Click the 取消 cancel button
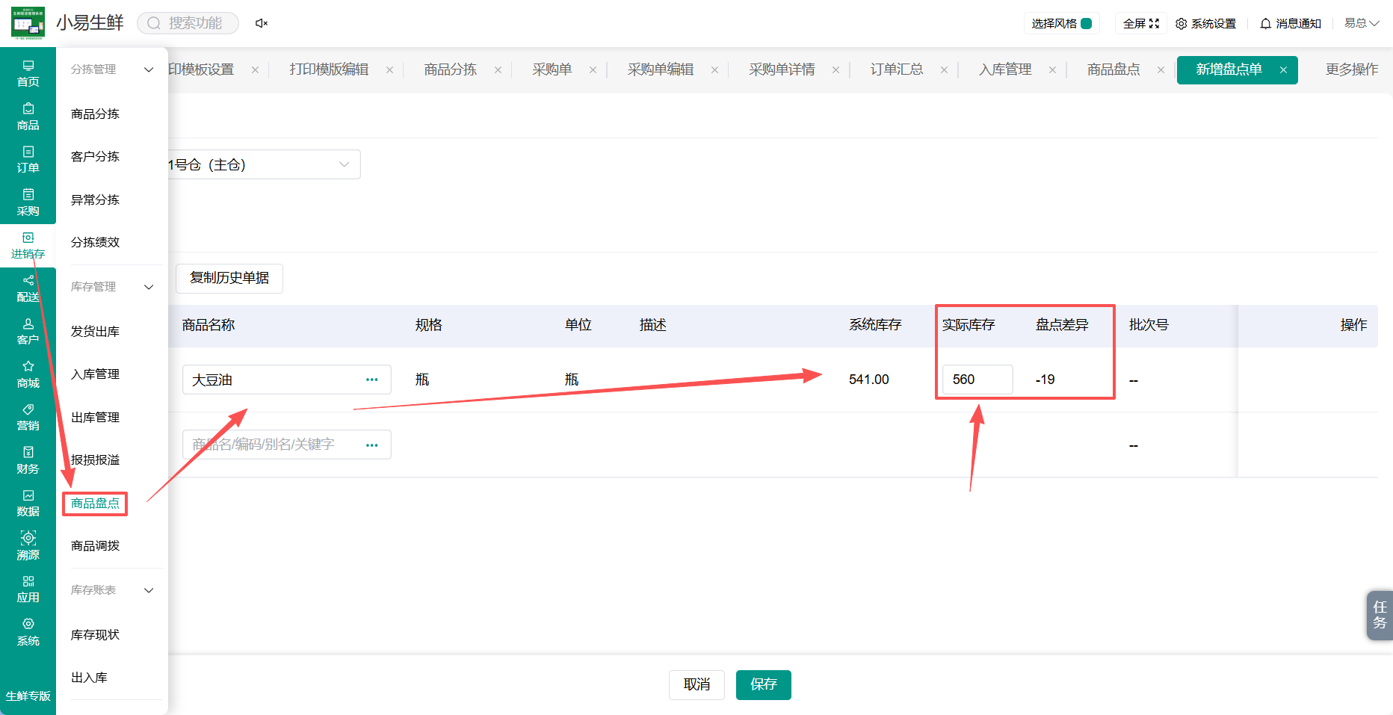This screenshot has height=715, width=1393. tap(696, 684)
